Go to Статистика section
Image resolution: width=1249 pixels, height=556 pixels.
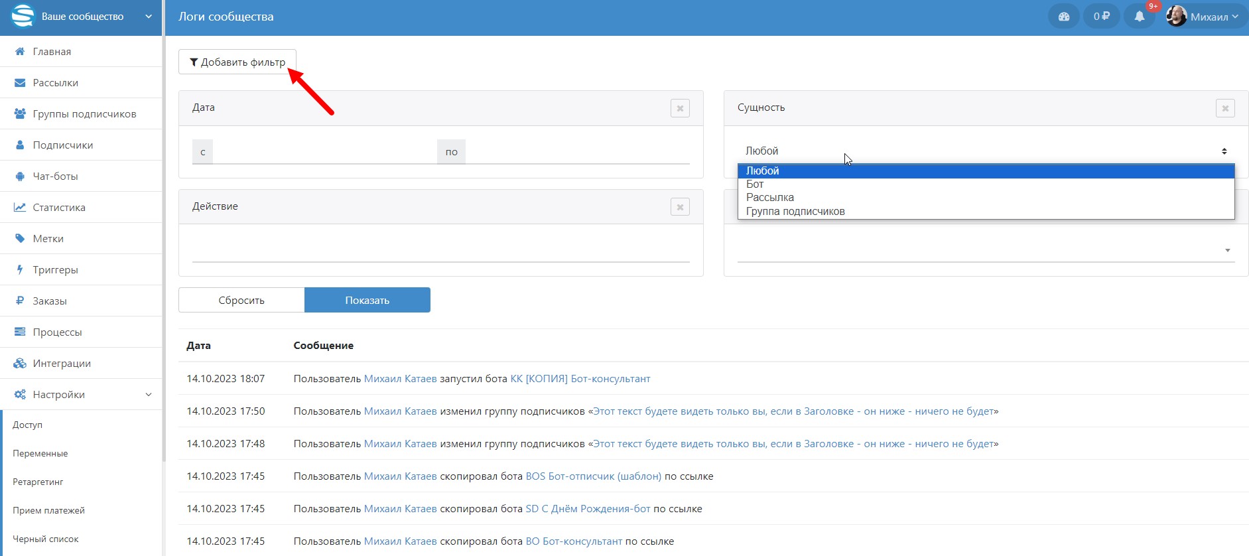pyautogui.click(x=59, y=208)
